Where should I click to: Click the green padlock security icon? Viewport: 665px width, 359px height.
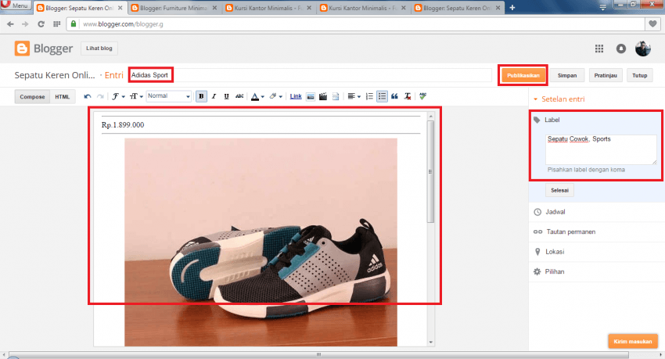tap(74, 23)
